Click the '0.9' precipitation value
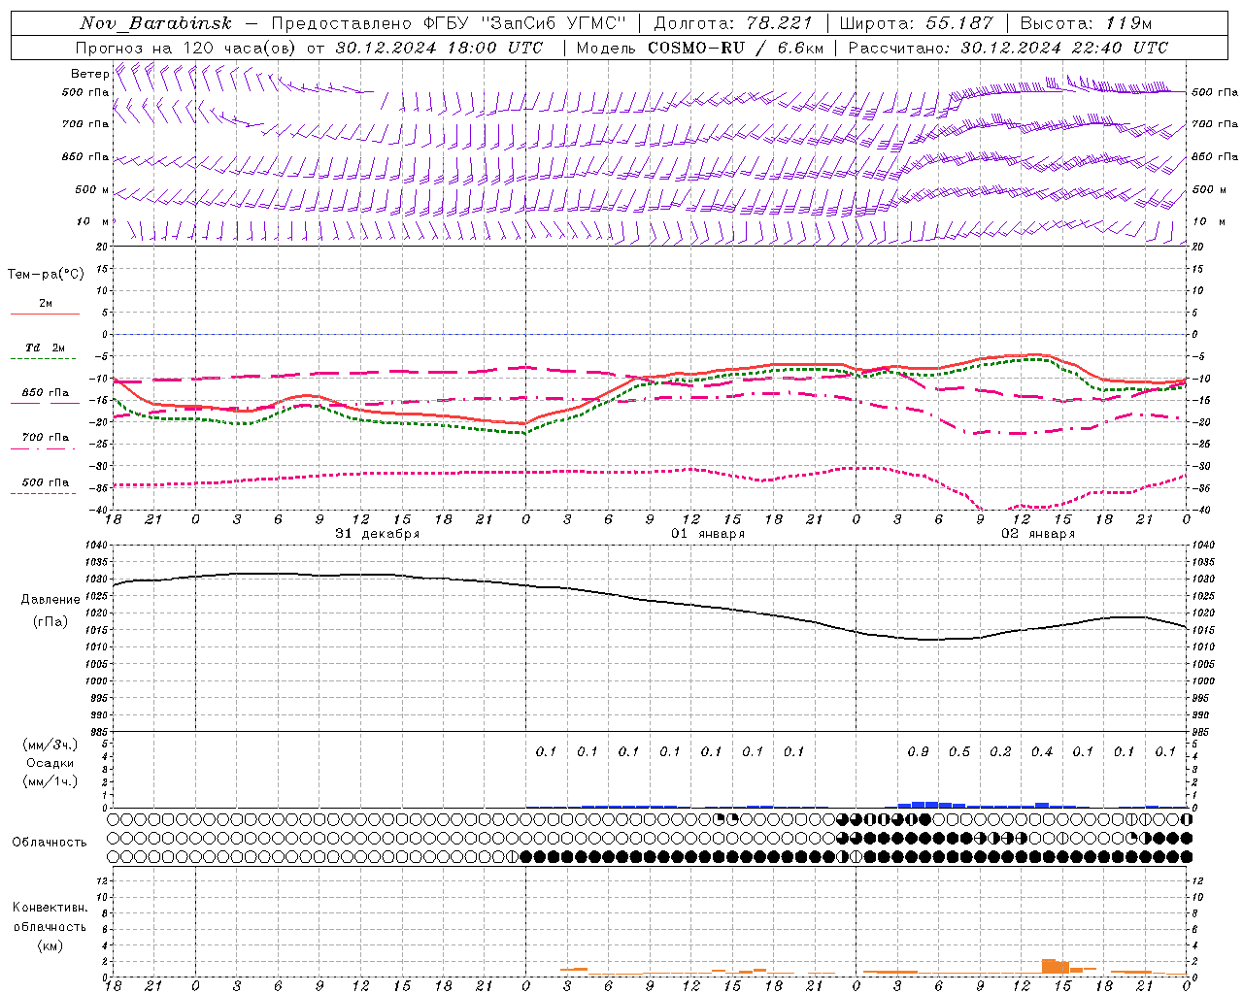This screenshot has width=1243, height=994. click(918, 752)
